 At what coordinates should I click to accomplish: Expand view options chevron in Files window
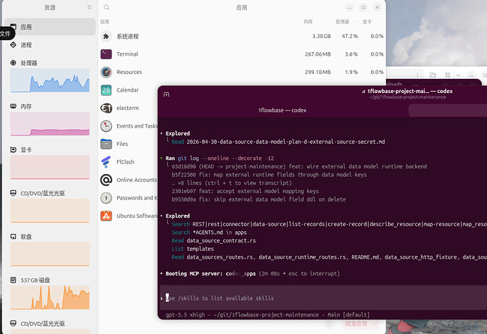point(458,75)
